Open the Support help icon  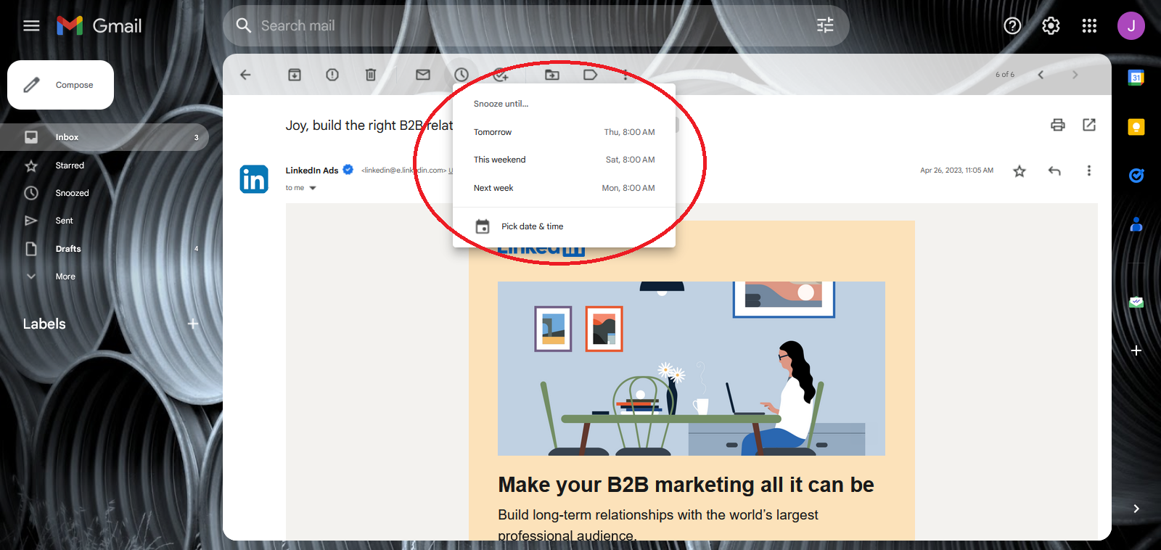[1012, 26]
